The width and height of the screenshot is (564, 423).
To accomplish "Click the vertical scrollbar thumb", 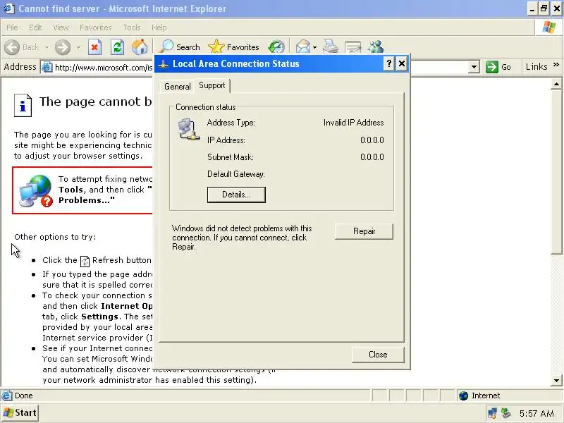I will pos(556,172).
